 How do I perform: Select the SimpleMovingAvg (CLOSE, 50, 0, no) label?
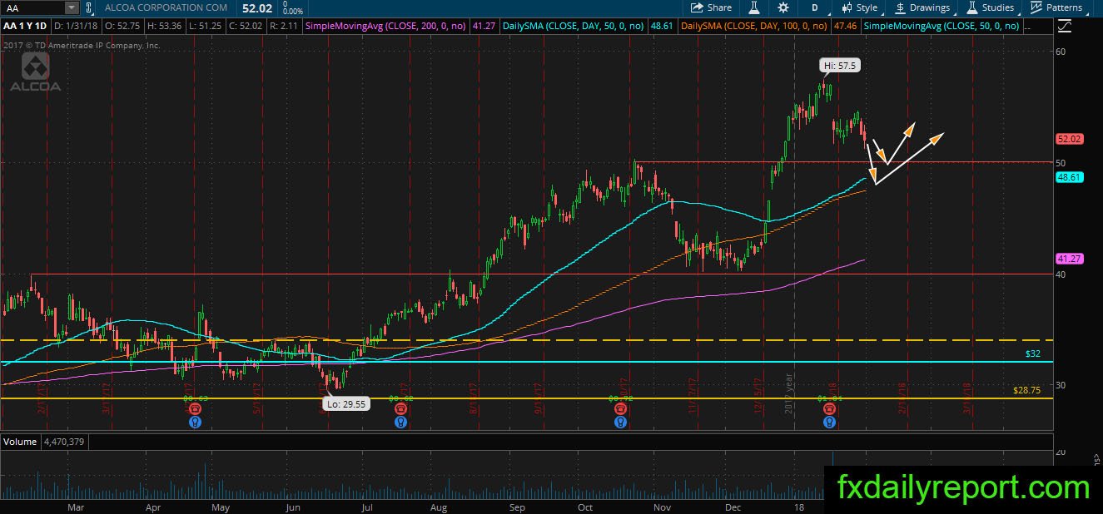point(941,27)
